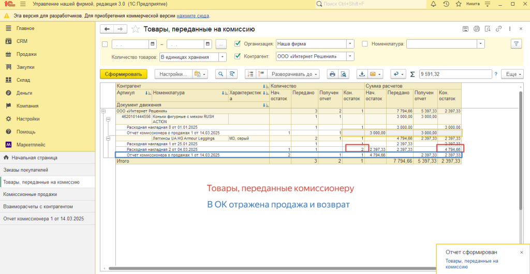Open Количество товаров dropdown
This screenshot has width=530, height=274.
[223, 57]
